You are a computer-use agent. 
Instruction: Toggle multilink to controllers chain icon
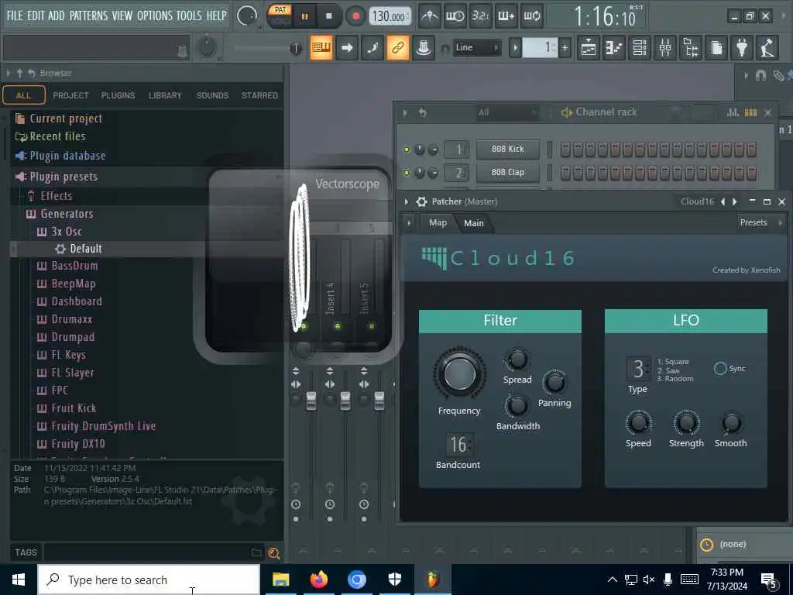click(x=397, y=47)
